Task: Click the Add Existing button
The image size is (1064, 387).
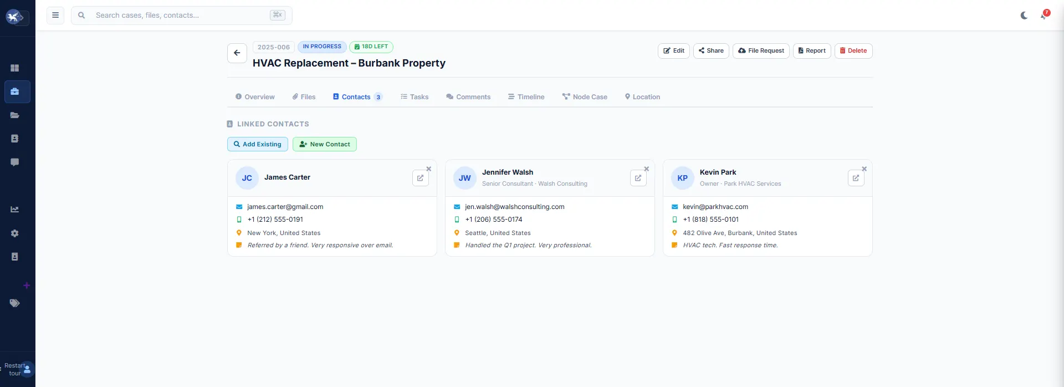Action: click(258, 144)
